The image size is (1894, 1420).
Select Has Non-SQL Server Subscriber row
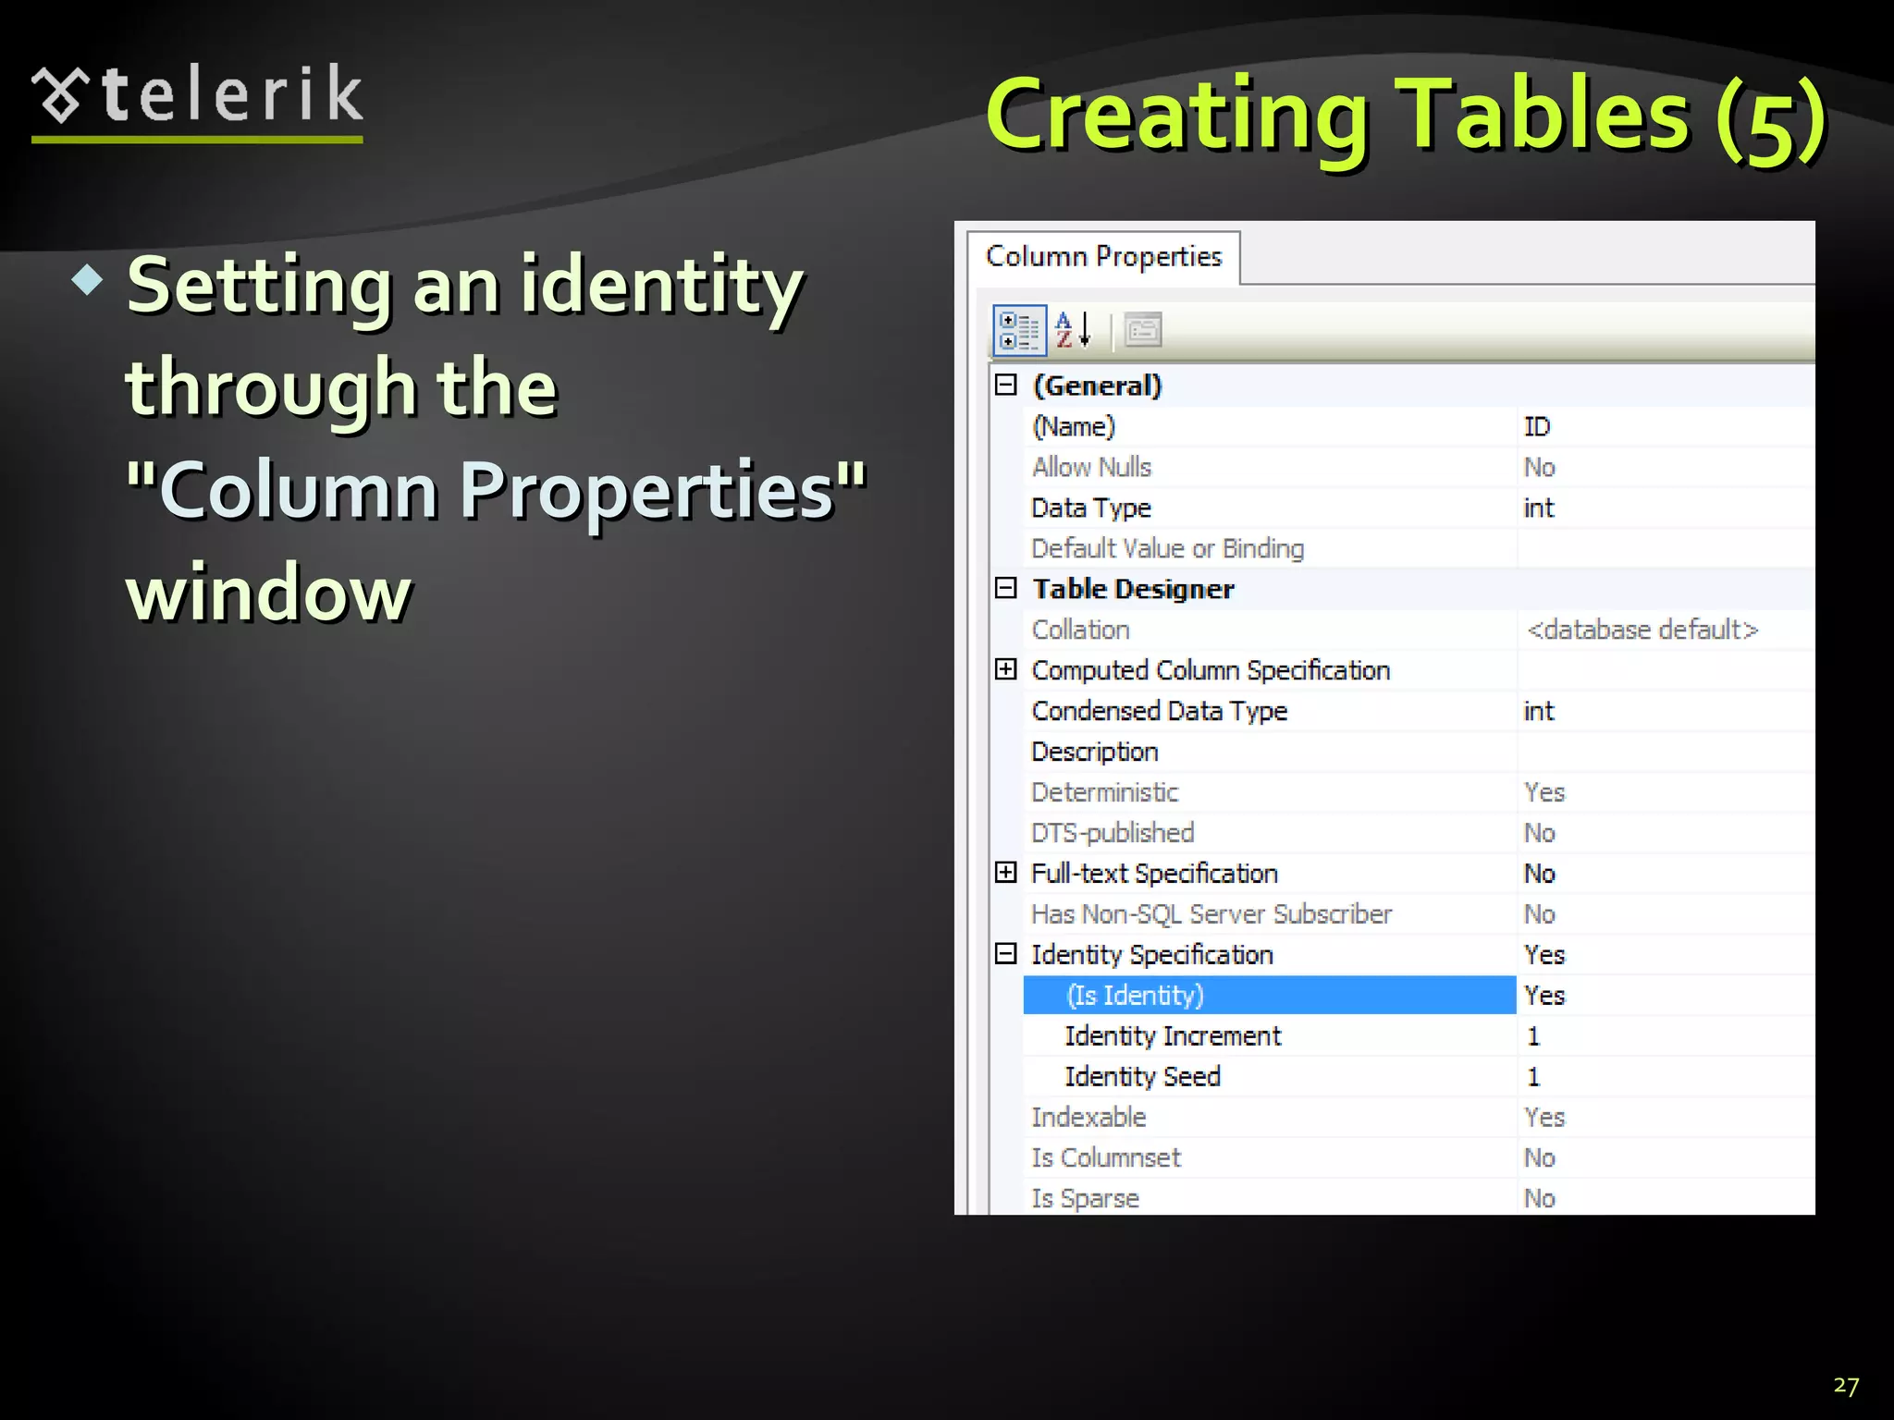coord(1419,914)
